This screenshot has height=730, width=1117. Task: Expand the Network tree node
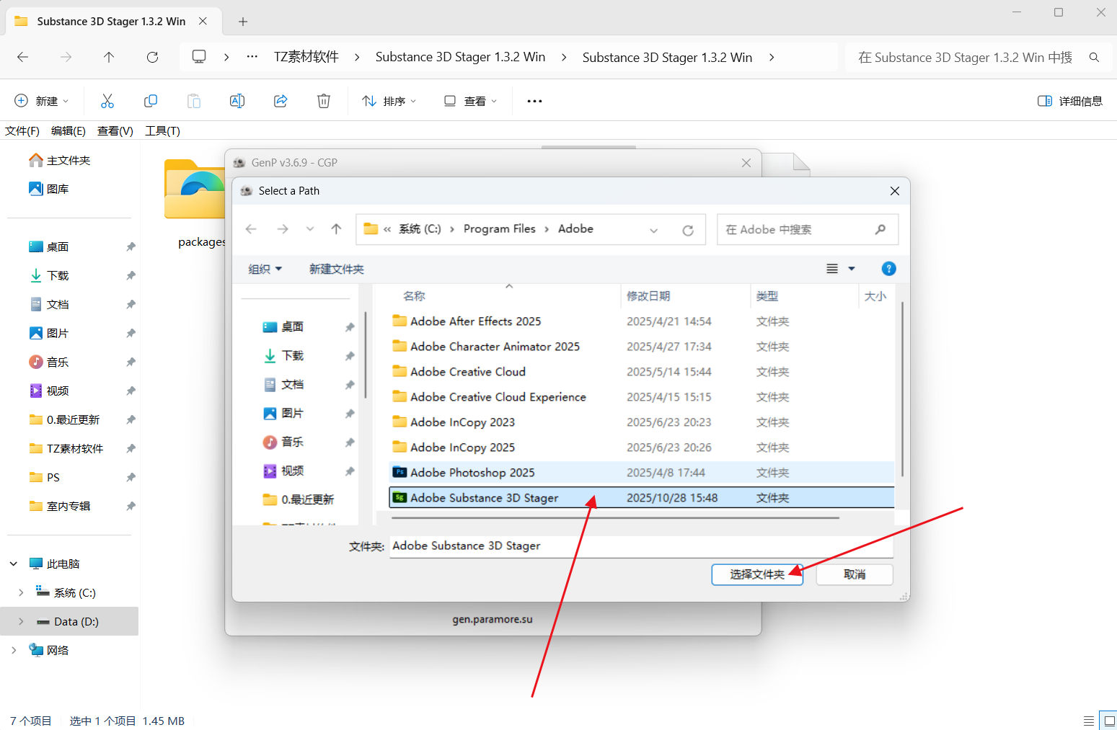click(14, 650)
